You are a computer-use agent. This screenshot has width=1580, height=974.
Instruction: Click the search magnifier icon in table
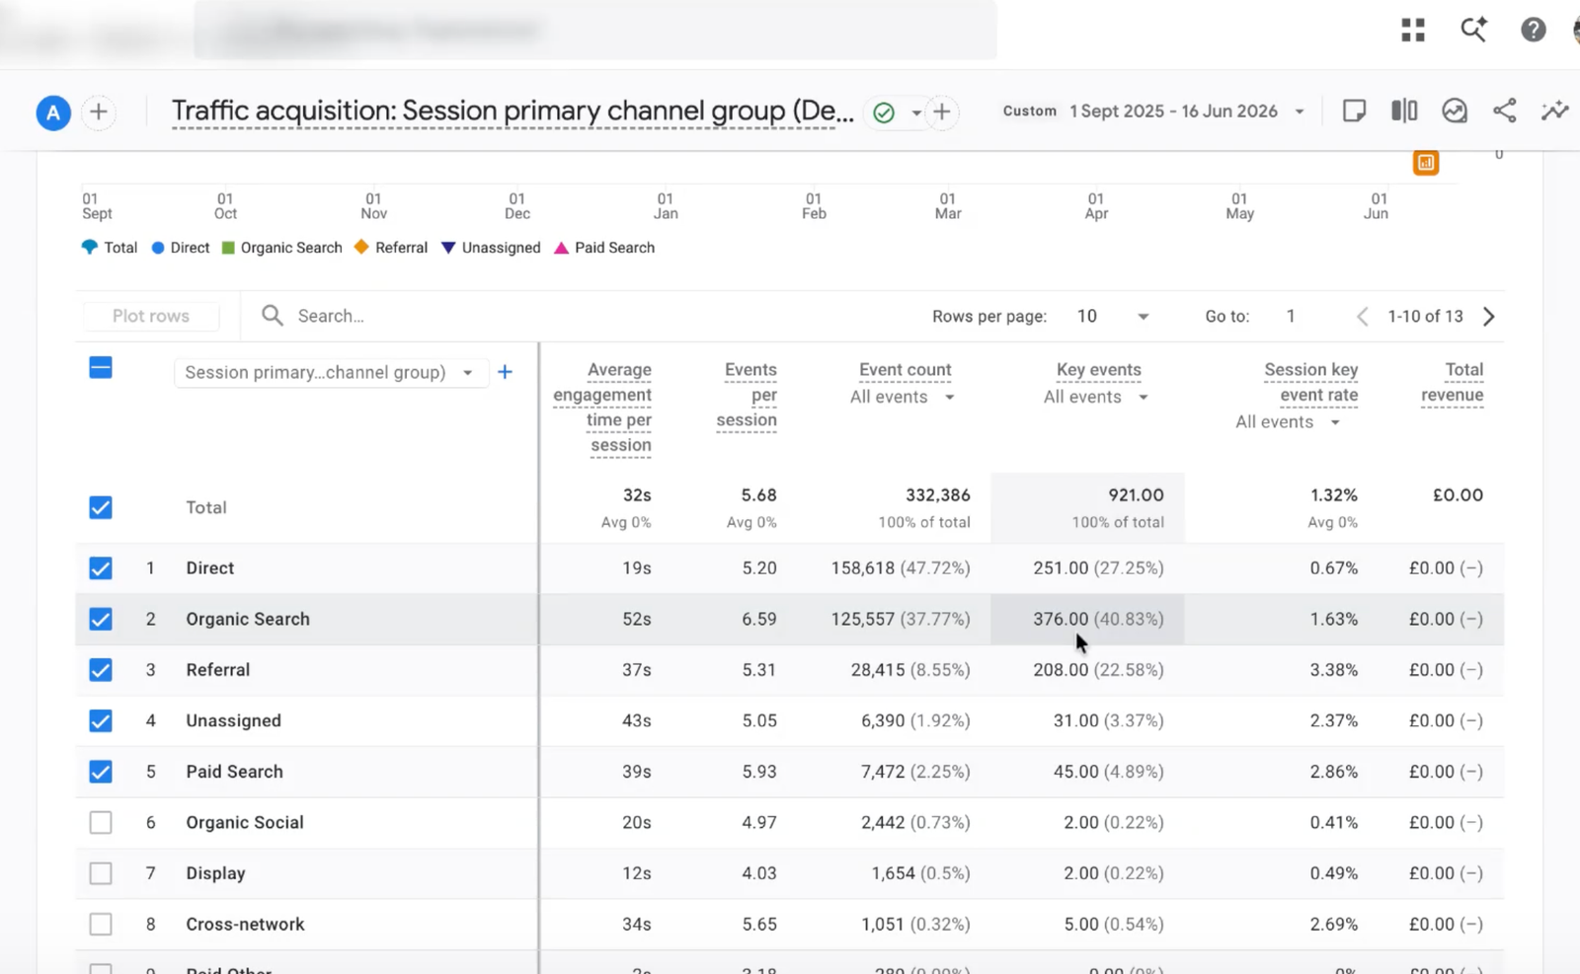(x=273, y=316)
